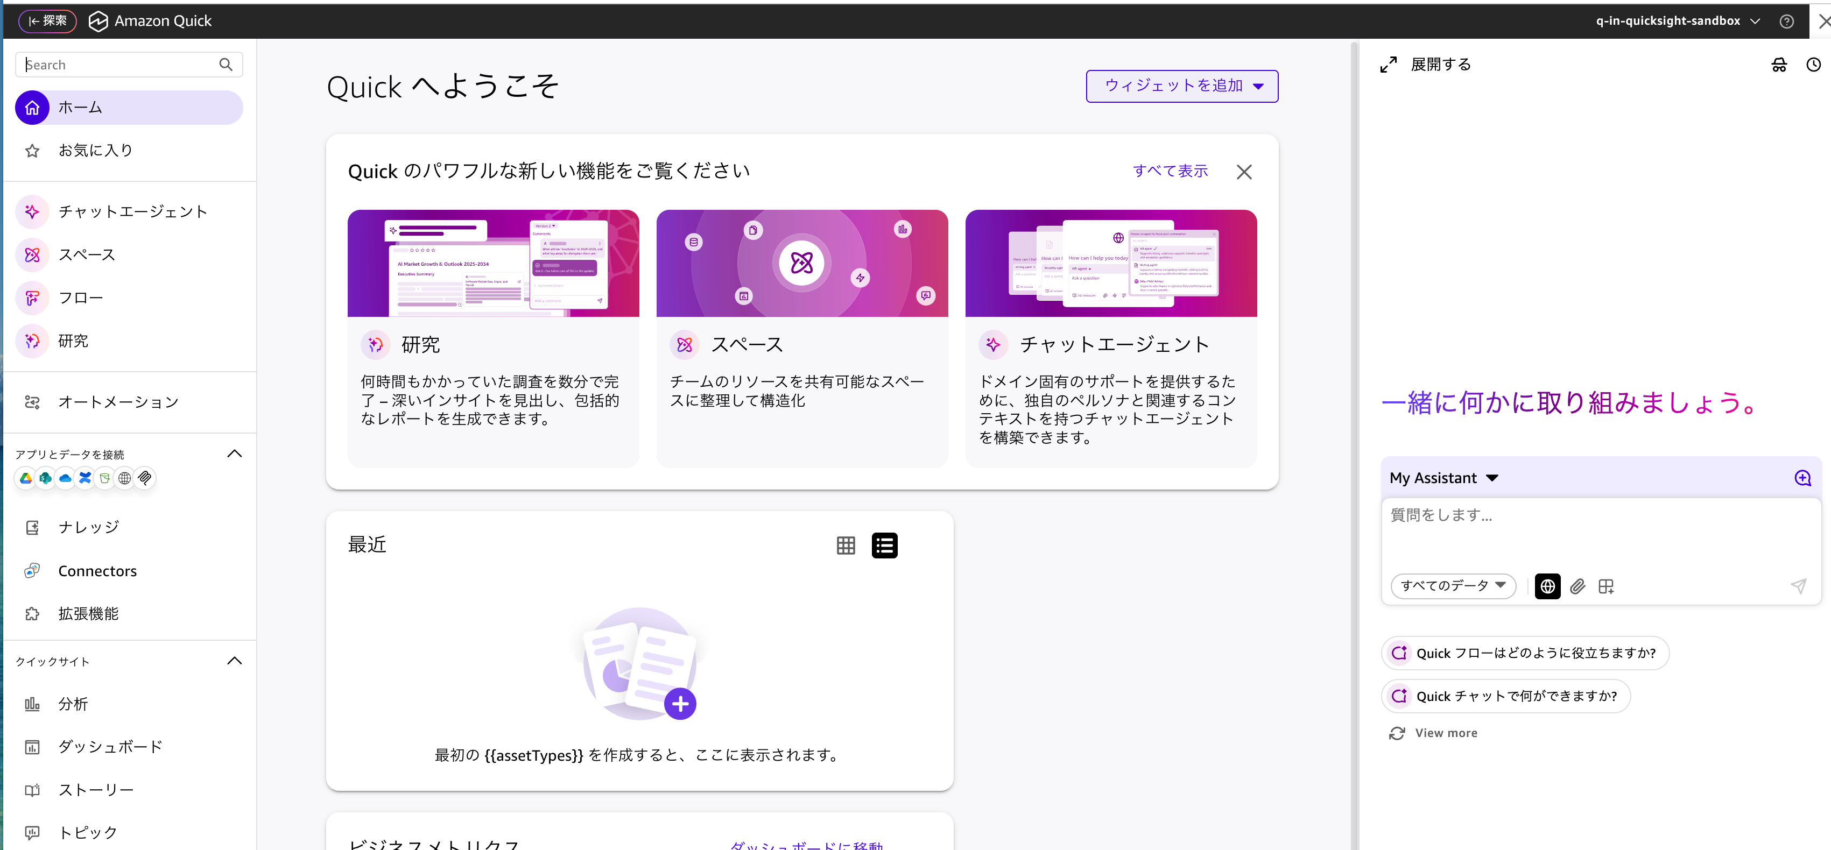Open the OneDrive connector icon
1831x850 pixels.
click(x=66, y=478)
